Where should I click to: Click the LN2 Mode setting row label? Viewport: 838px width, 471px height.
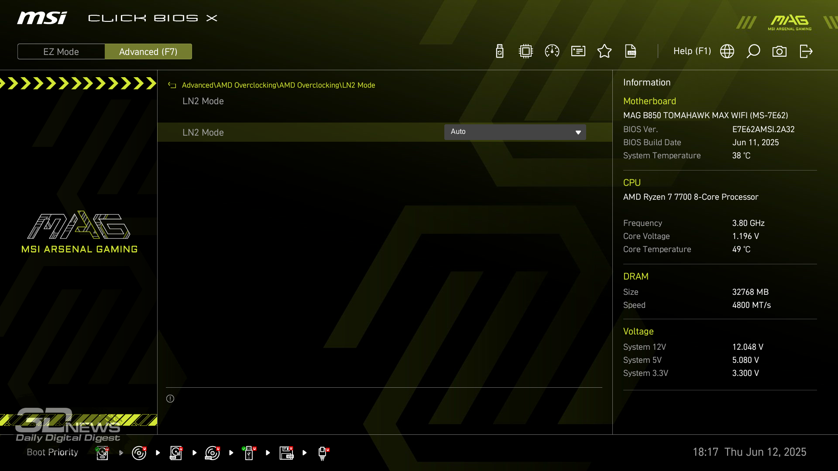tap(203, 133)
